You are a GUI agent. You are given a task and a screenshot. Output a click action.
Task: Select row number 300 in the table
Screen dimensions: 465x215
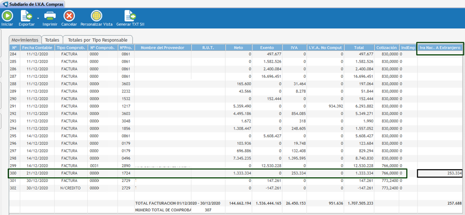13,173
